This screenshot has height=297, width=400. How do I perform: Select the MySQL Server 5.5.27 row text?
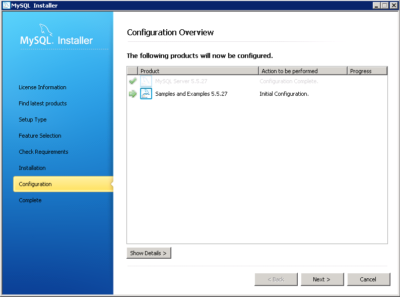point(181,81)
